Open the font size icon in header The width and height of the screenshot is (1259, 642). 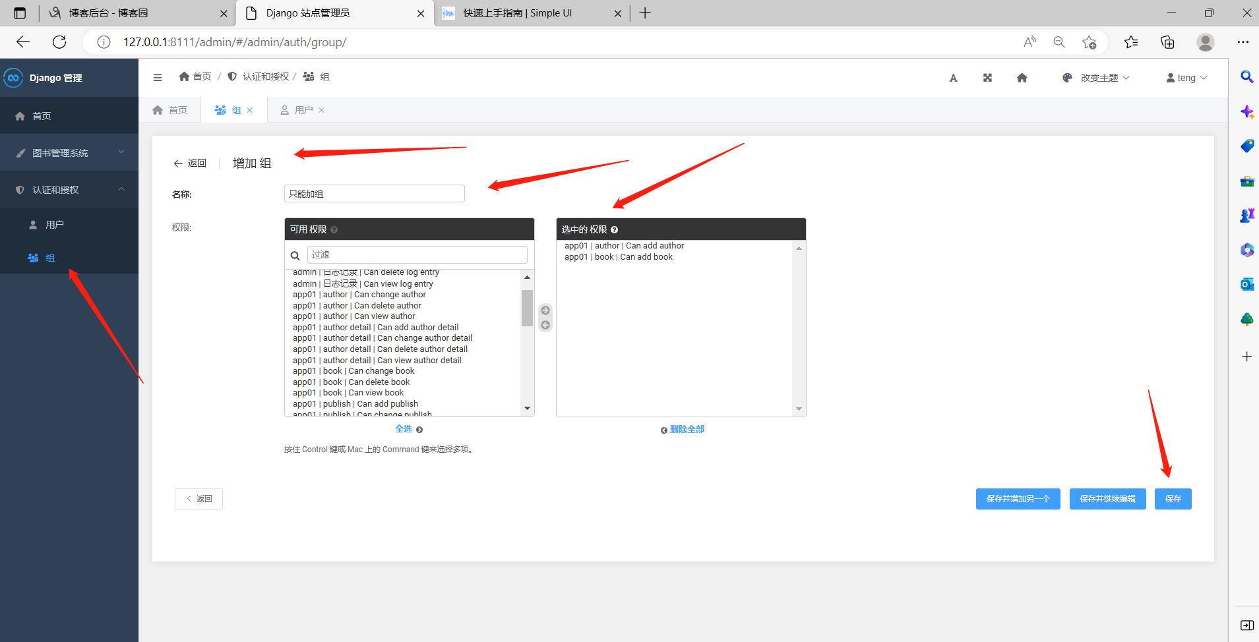953,78
